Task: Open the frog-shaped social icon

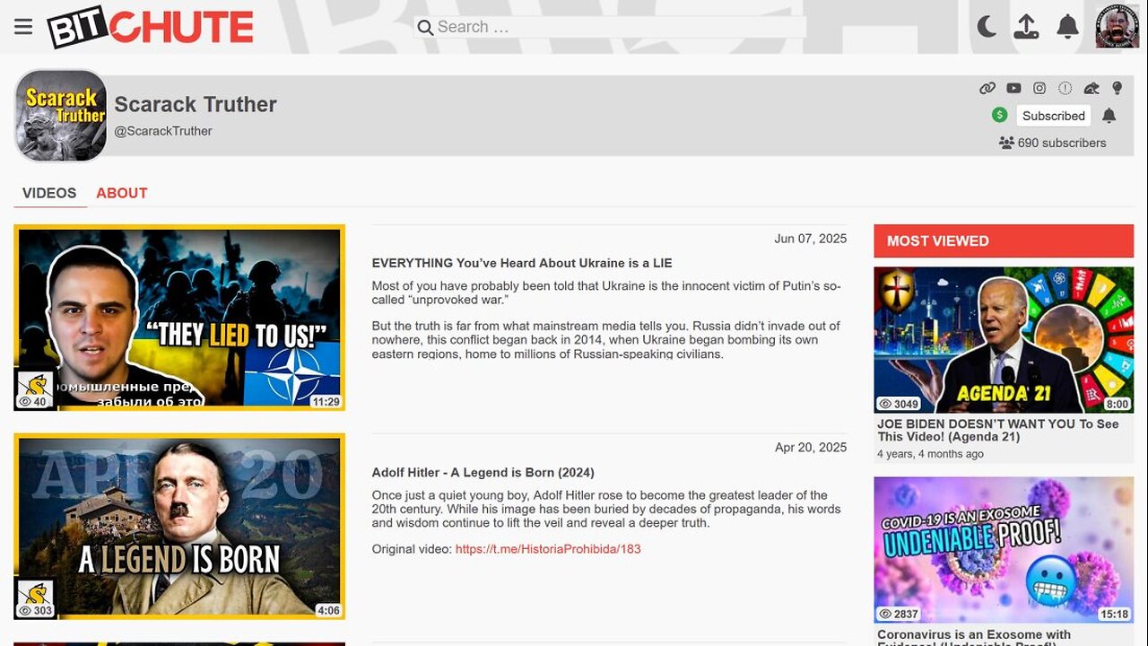Action: point(1091,88)
